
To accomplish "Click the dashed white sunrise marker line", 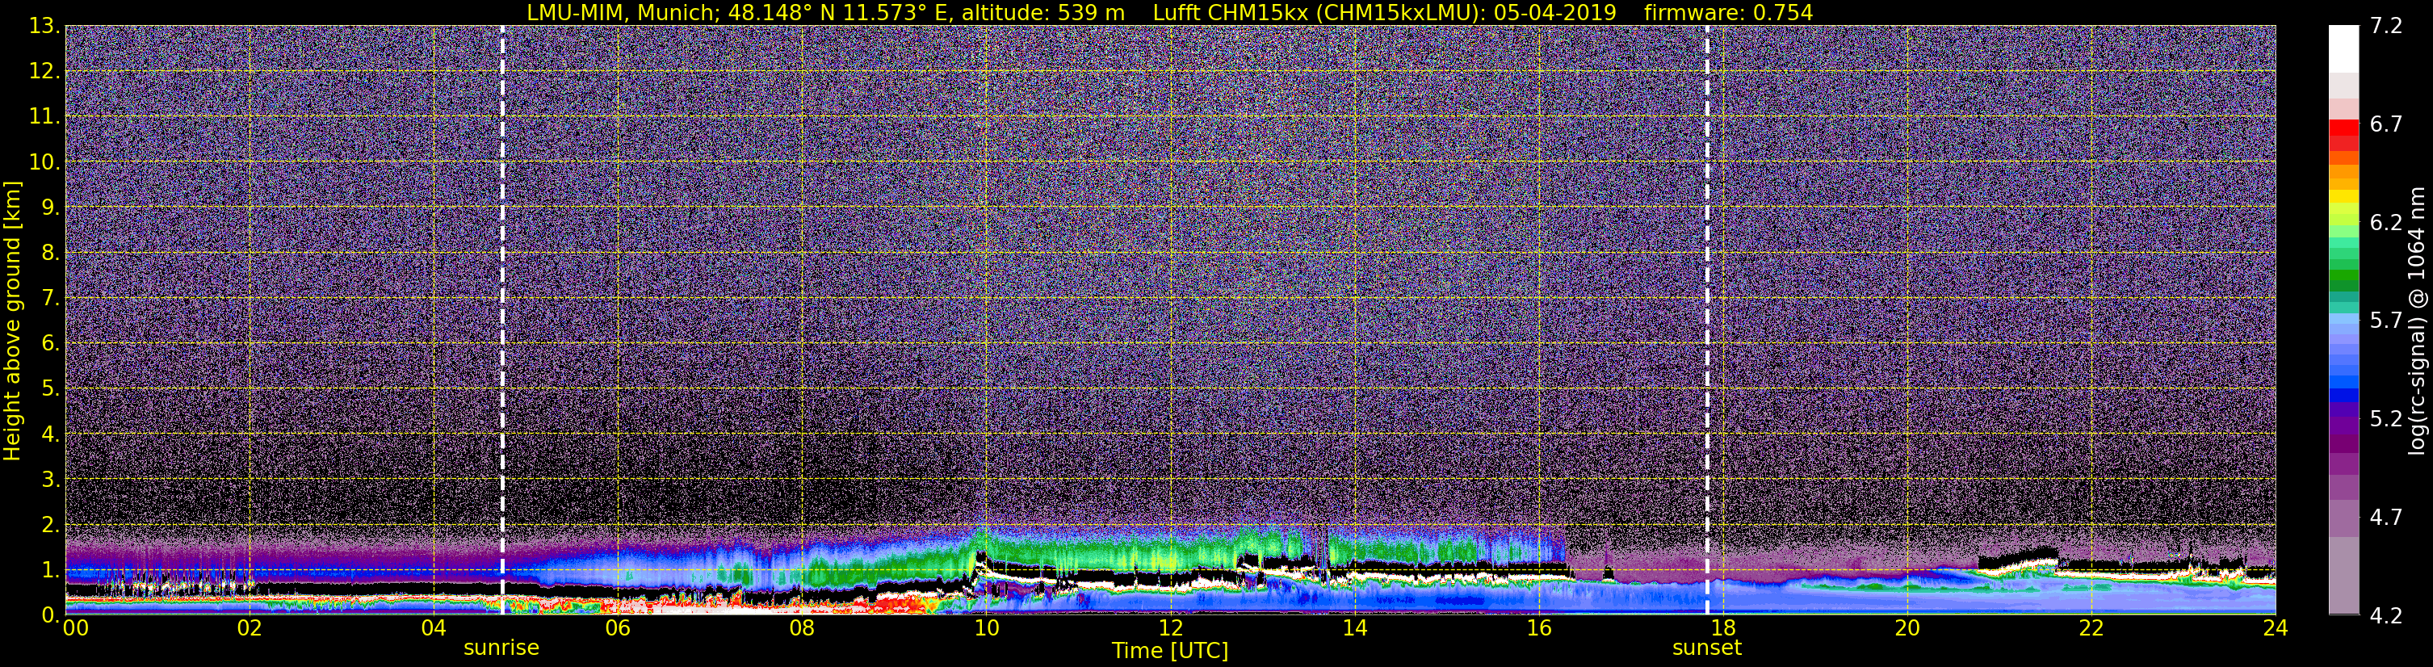I will [501, 321].
